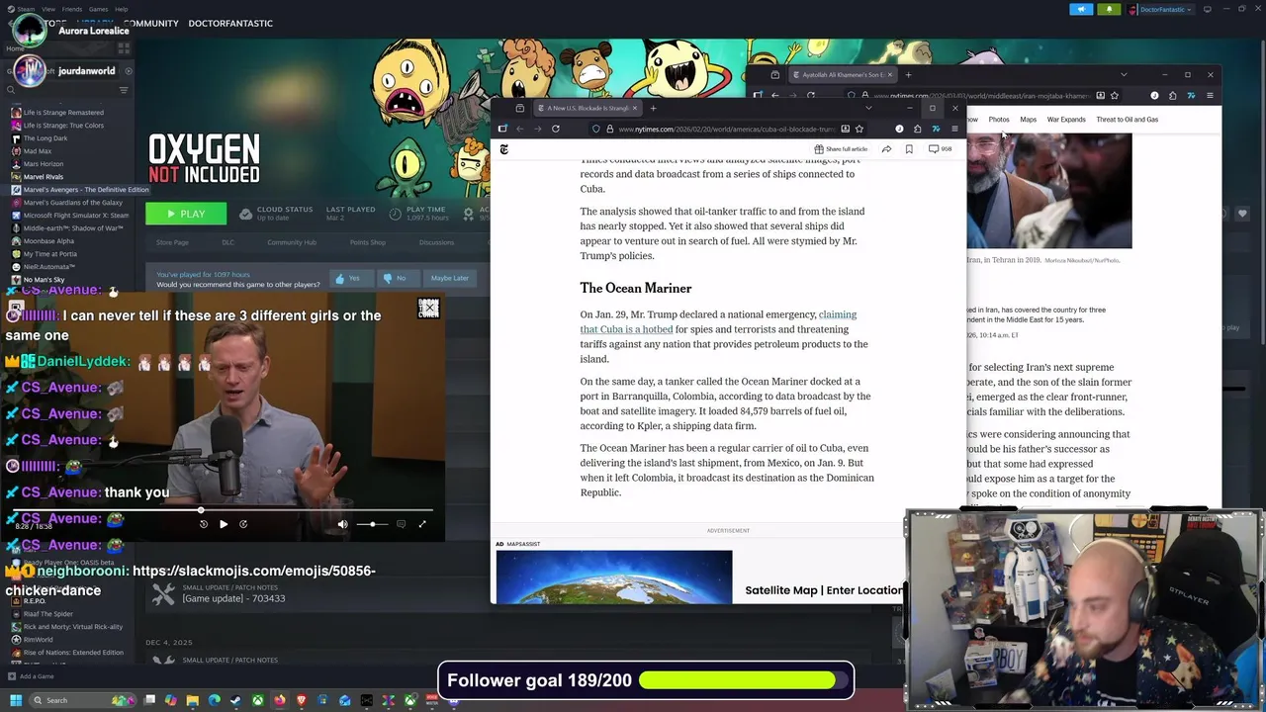Open 'War Expands' link in back window
This screenshot has width=1266, height=712.
[x=1066, y=120]
